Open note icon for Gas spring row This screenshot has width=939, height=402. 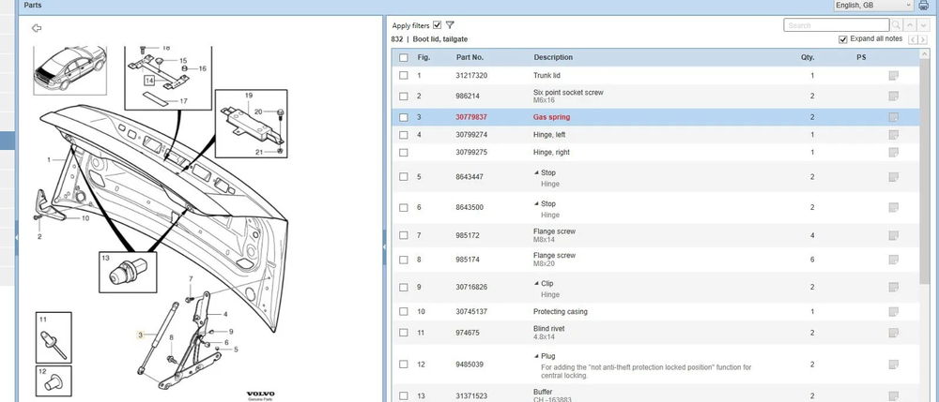click(893, 117)
